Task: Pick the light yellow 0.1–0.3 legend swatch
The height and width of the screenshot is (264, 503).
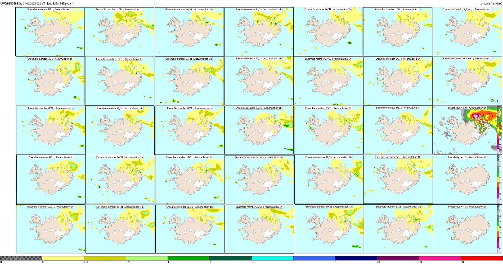Action: click(x=63, y=258)
